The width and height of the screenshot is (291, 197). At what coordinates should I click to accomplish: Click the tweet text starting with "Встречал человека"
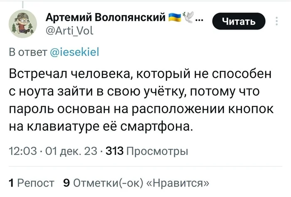point(141,100)
